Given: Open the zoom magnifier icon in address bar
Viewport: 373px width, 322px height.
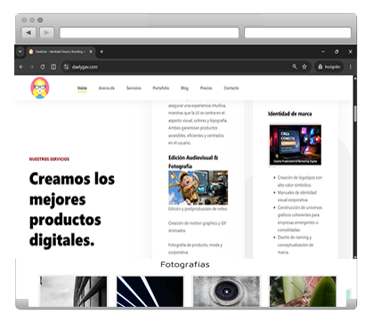Looking at the screenshot, I should [x=295, y=67].
